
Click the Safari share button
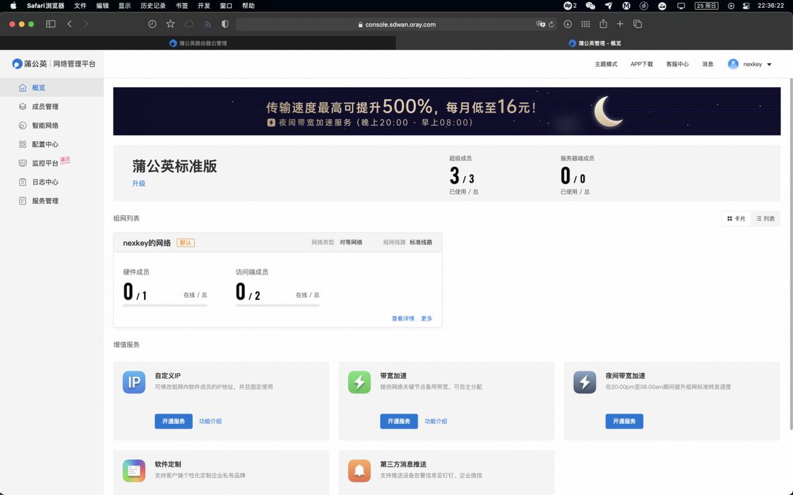pyautogui.click(x=603, y=24)
